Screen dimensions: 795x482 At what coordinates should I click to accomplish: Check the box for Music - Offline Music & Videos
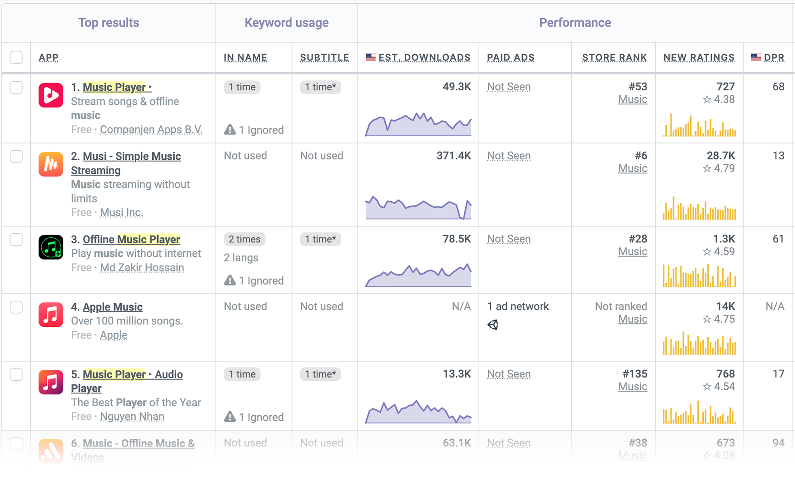[16, 443]
